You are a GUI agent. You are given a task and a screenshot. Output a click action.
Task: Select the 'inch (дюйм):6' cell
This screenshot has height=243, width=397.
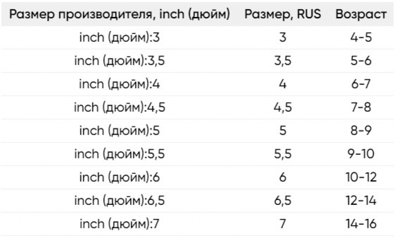click(x=120, y=177)
